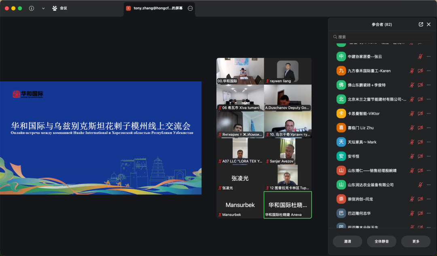Select participant row 山东润达农业装备有限公司

click(382, 185)
